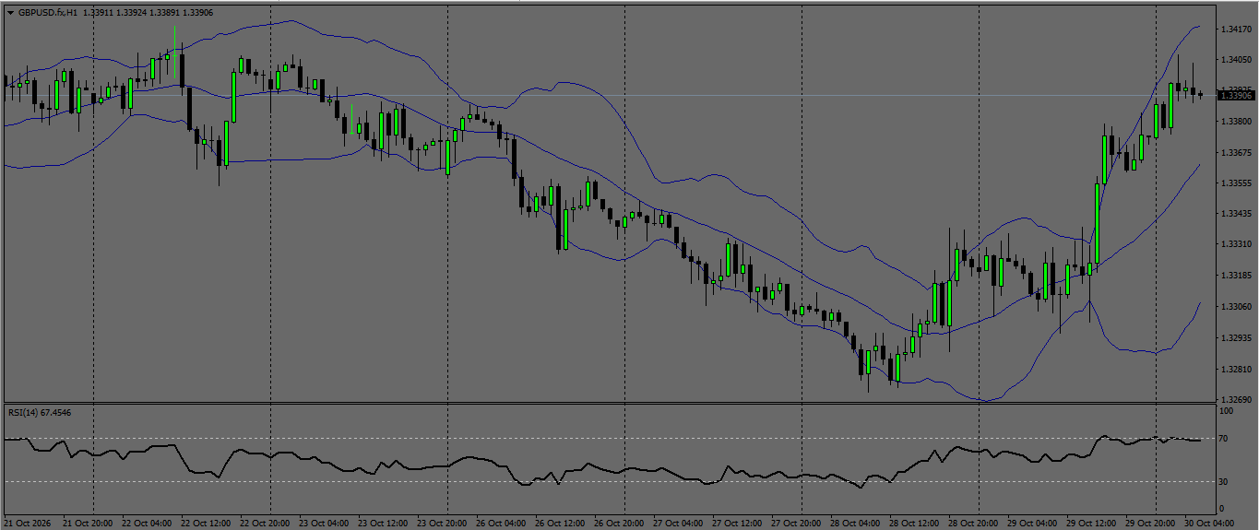The height and width of the screenshot is (530, 1259).
Task: Click the 1.32935 price axis label
Action: point(1236,338)
